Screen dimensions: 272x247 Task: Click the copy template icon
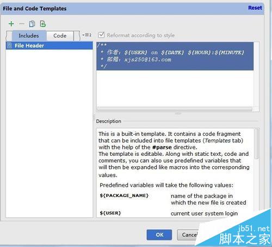32,24
